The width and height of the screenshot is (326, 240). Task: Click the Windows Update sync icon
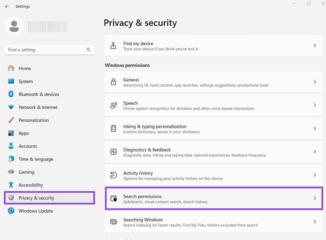[11, 211]
